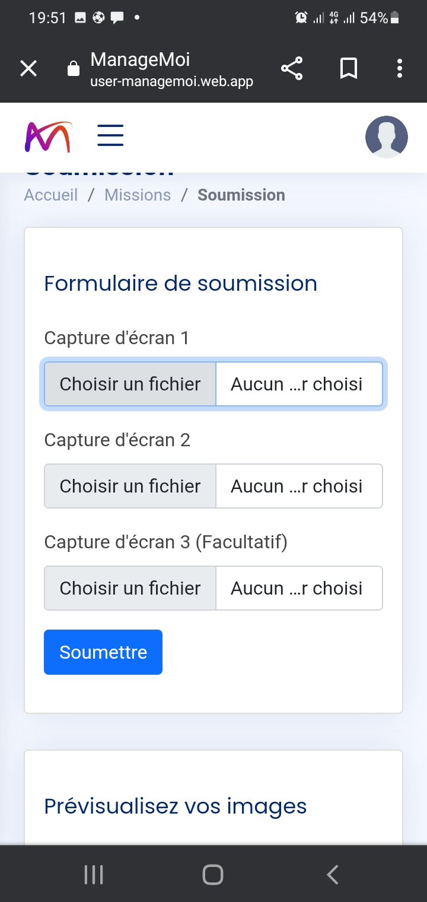This screenshot has width=427, height=902.
Task: Close the browser custom tab
Action: tap(28, 69)
